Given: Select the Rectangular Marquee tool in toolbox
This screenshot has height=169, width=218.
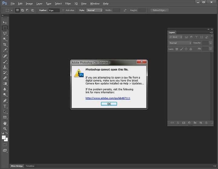Looking at the screenshot, I should (x=5, y=28).
